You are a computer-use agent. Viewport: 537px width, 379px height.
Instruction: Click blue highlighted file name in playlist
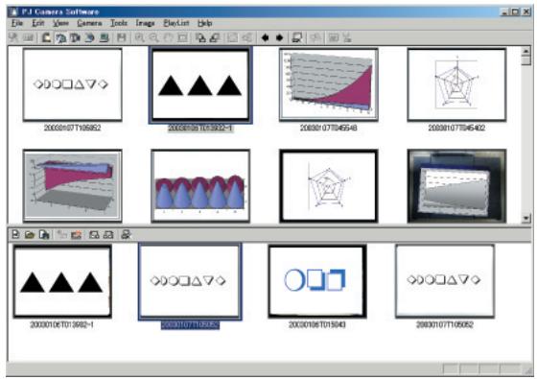click(x=190, y=325)
